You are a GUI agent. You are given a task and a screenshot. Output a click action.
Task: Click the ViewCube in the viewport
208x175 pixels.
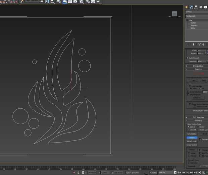[174, 14]
